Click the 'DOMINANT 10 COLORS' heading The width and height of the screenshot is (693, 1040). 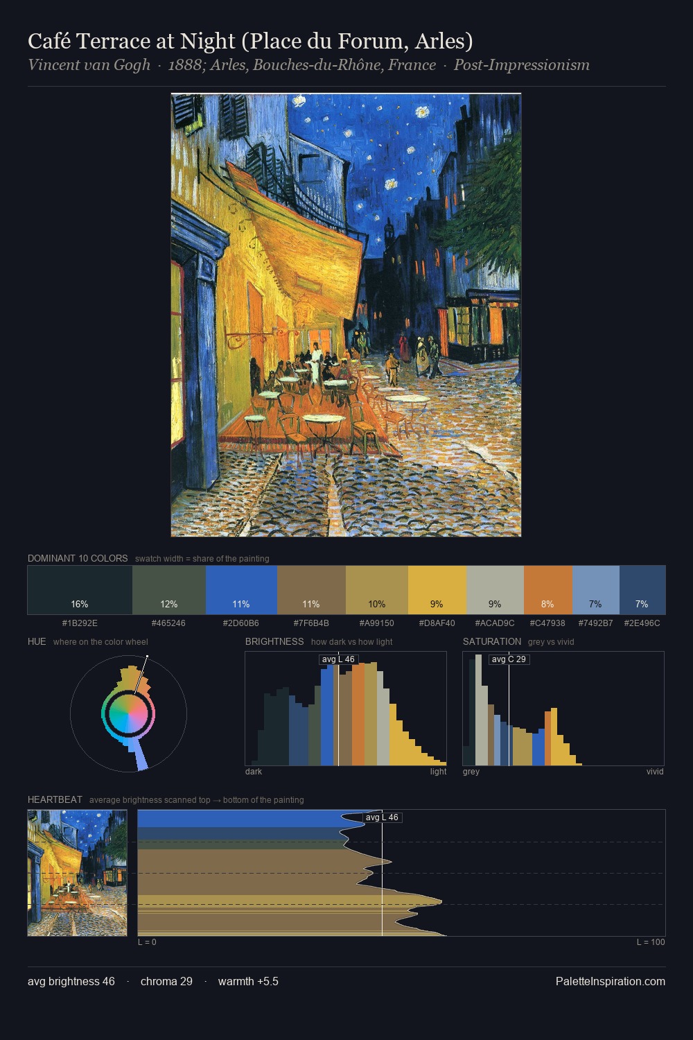(78, 558)
